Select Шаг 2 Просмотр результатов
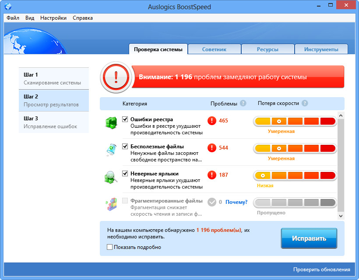The width and height of the screenshot is (359, 280). [x=54, y=101]
